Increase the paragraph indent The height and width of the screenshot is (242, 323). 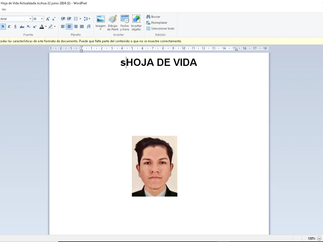[69, 19]
